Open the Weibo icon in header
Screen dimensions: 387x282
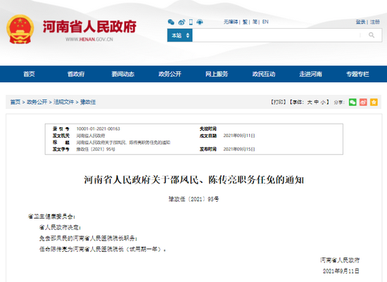pos(182,23)
